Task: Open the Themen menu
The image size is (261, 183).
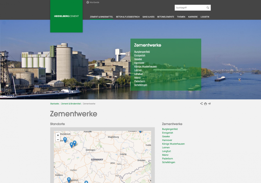Action: pos(181,17)
